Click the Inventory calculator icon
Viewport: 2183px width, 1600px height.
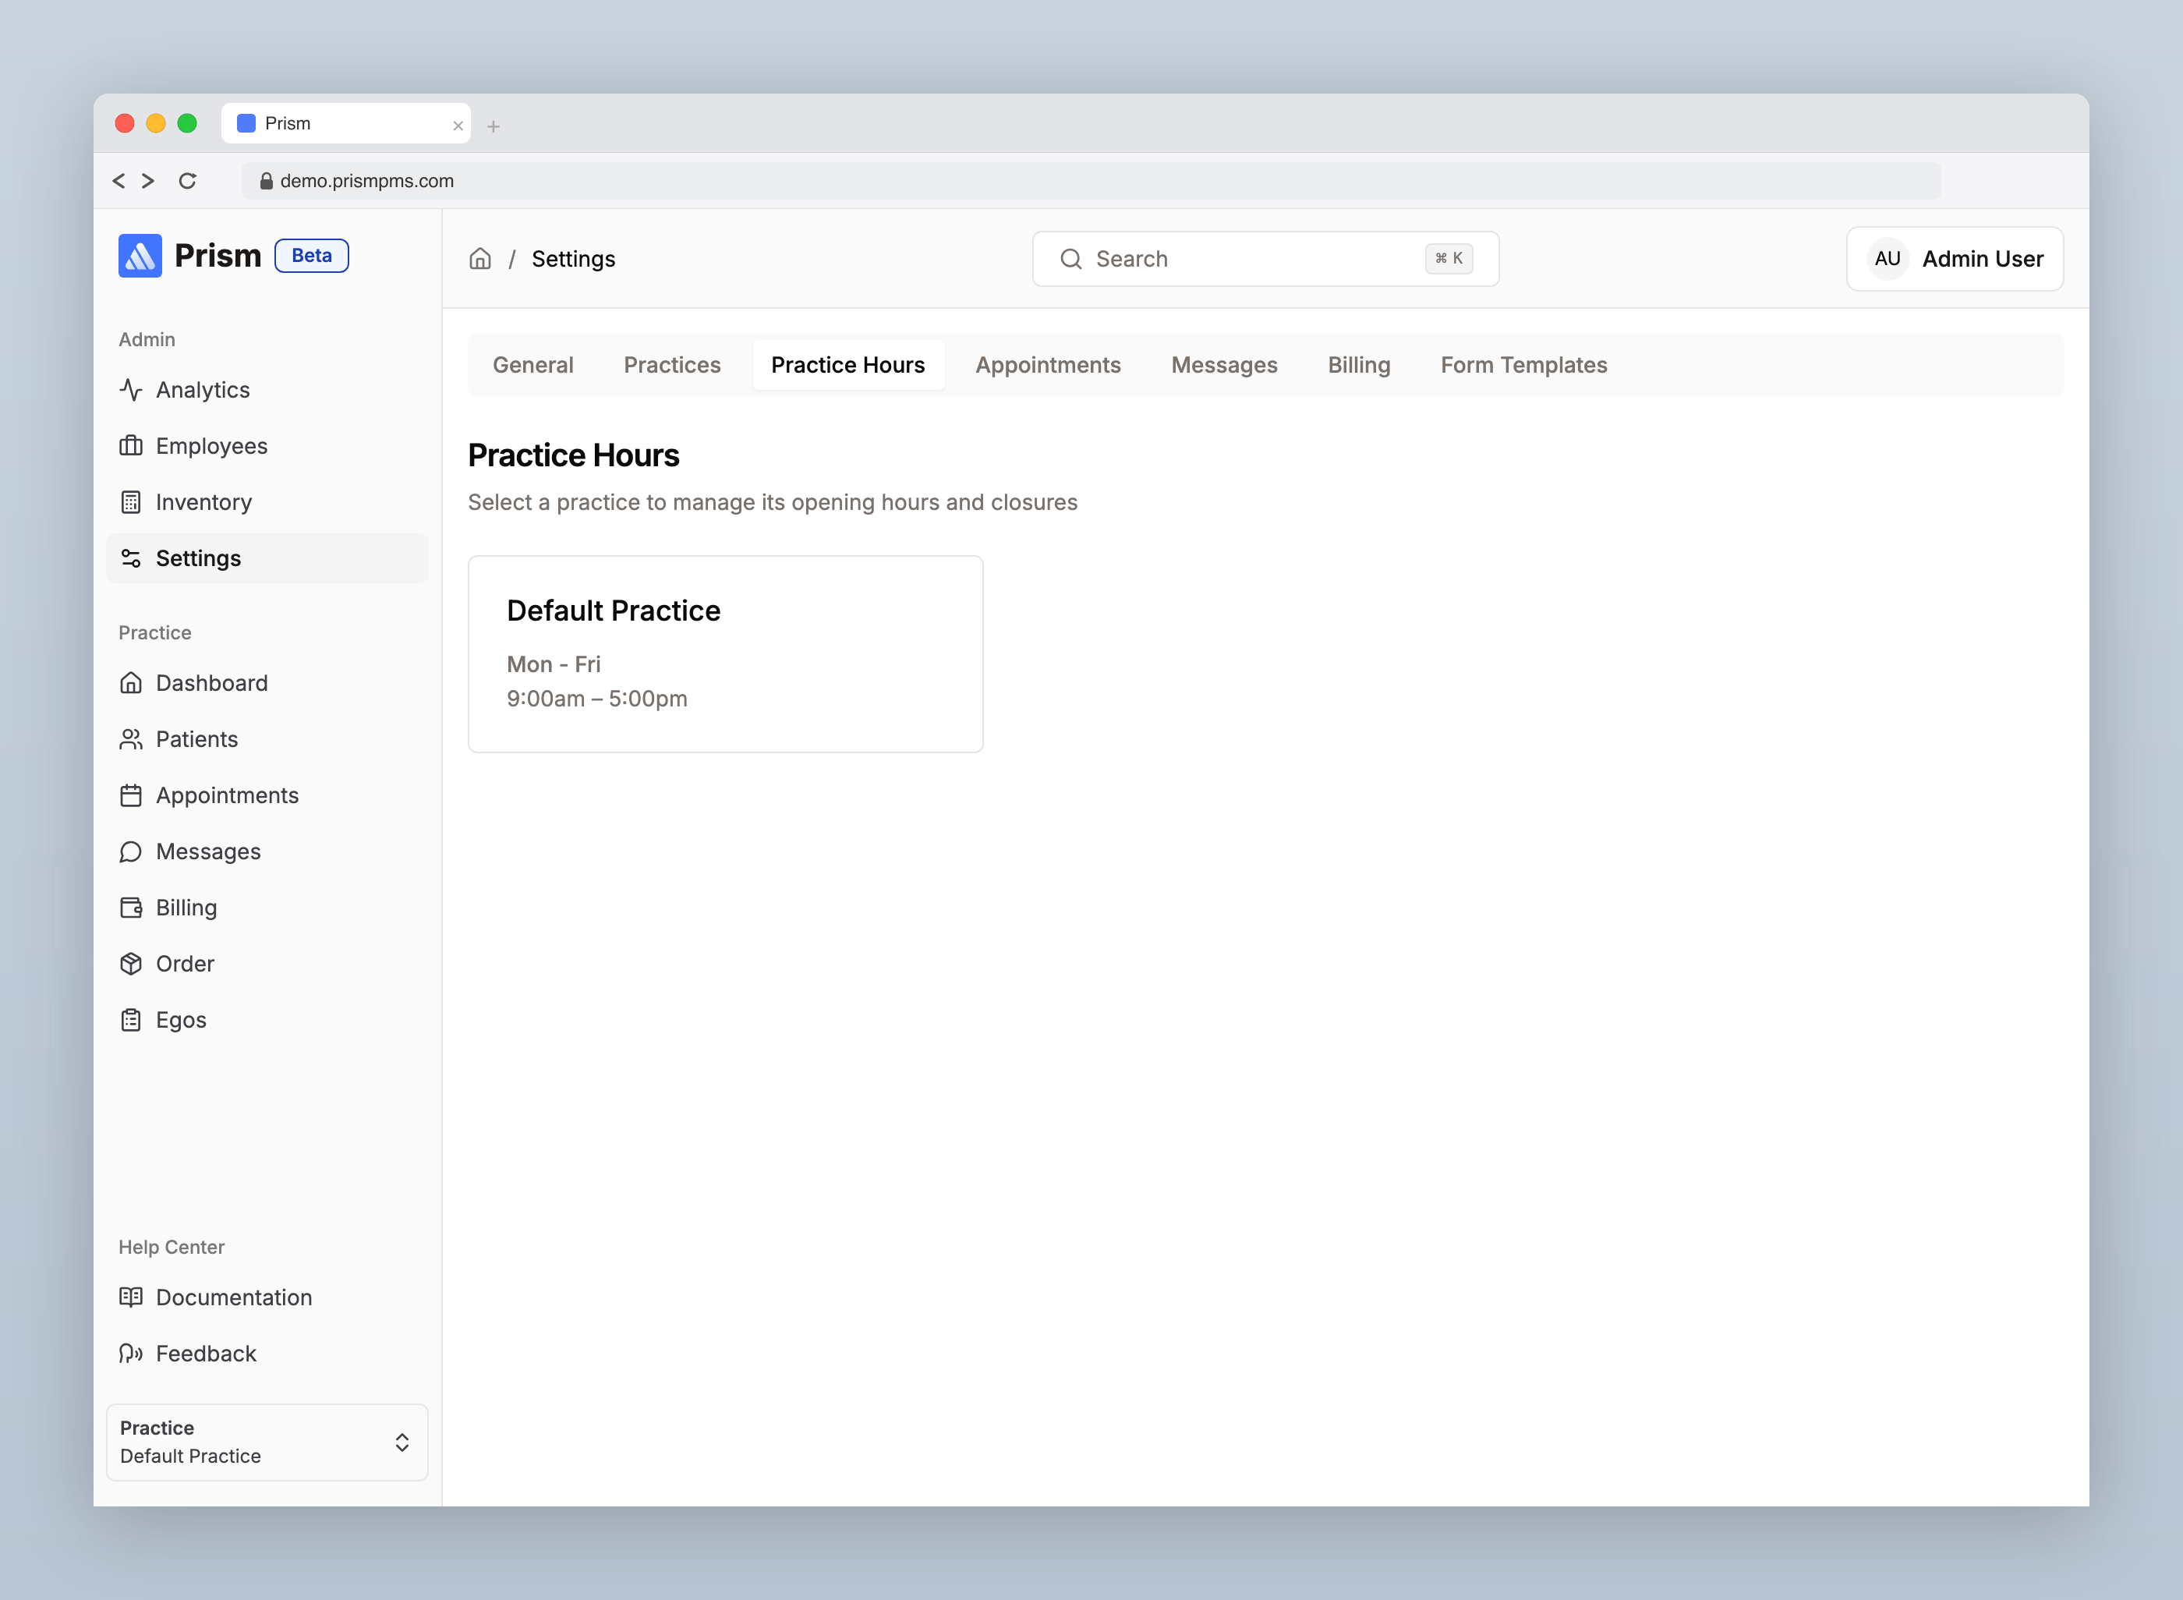(x=131, y=501)
